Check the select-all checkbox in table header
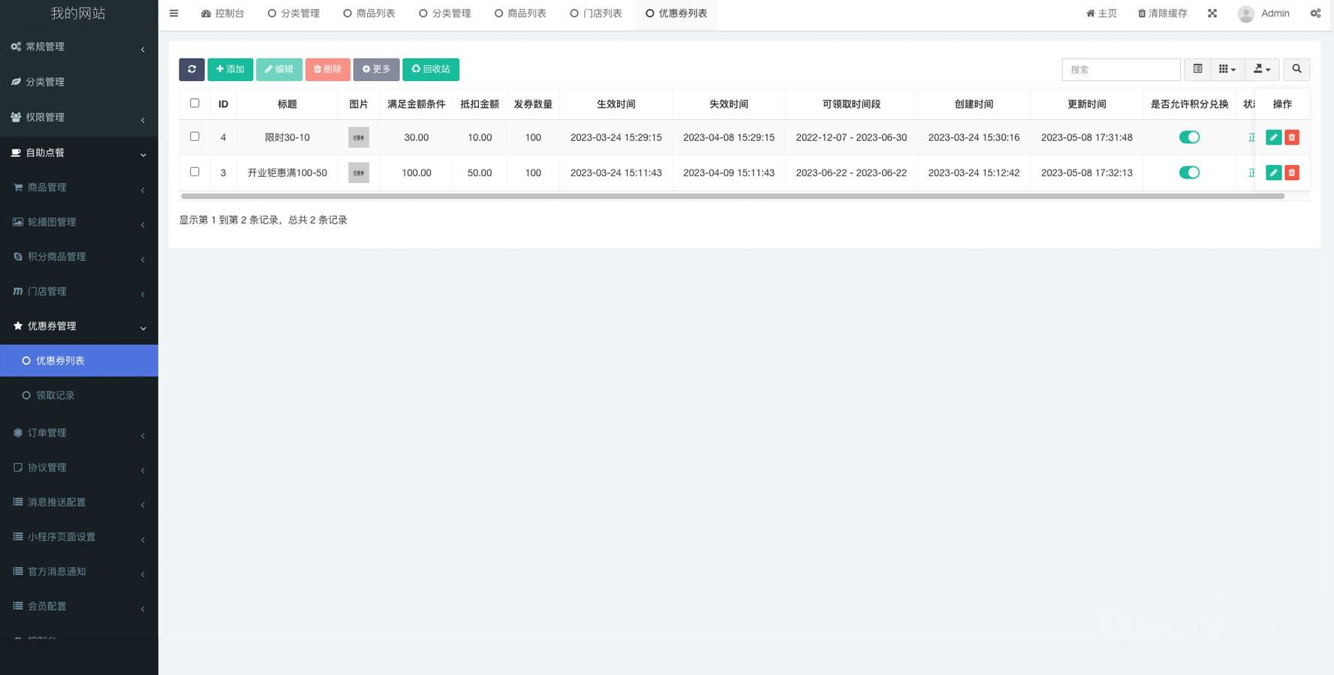Viewport: 1334px width, 675px height. (194, 103)
